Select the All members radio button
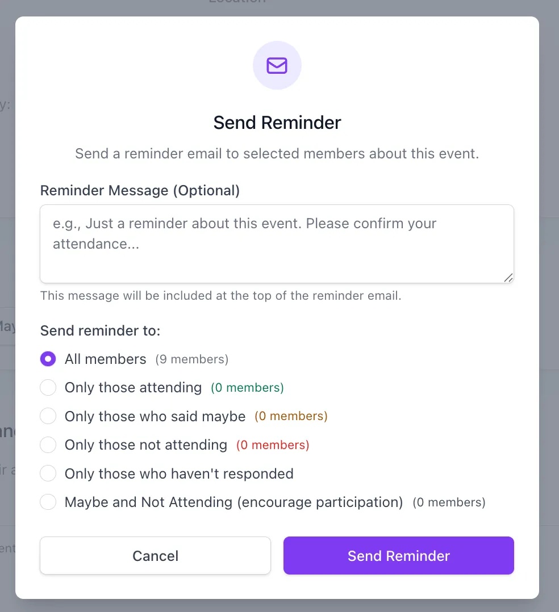This screenshot has width=559, height=612. pos(48,359)
